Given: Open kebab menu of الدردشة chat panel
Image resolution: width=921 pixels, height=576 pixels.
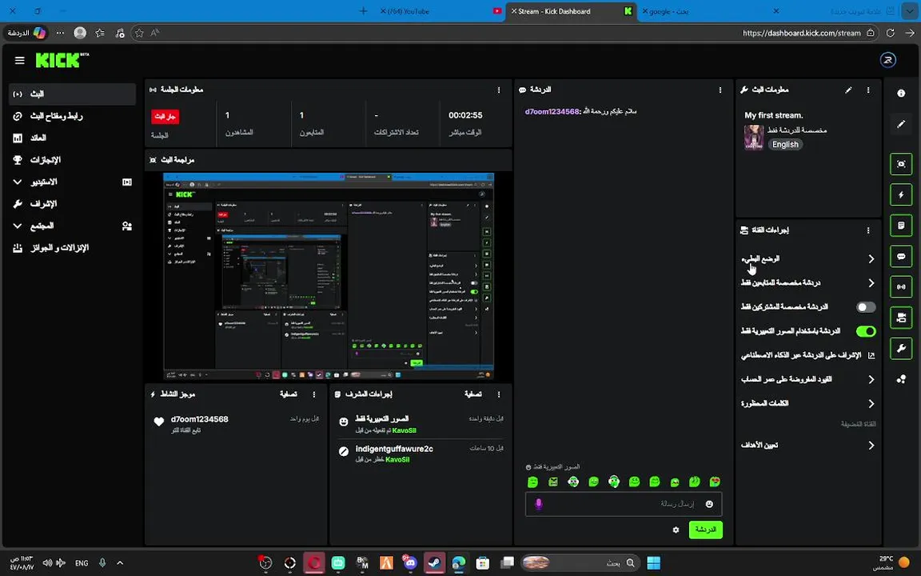Looking at the screenshot, I should coord(720,90).
